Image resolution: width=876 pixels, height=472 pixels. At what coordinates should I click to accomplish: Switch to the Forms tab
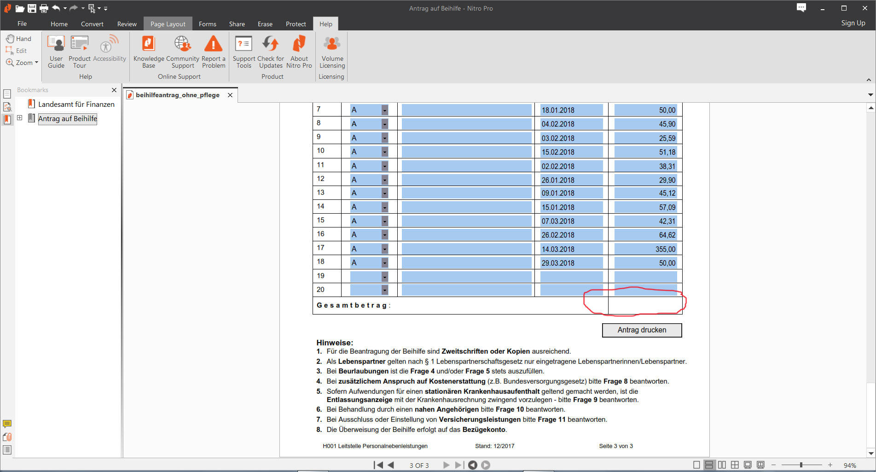click(208, 24)
